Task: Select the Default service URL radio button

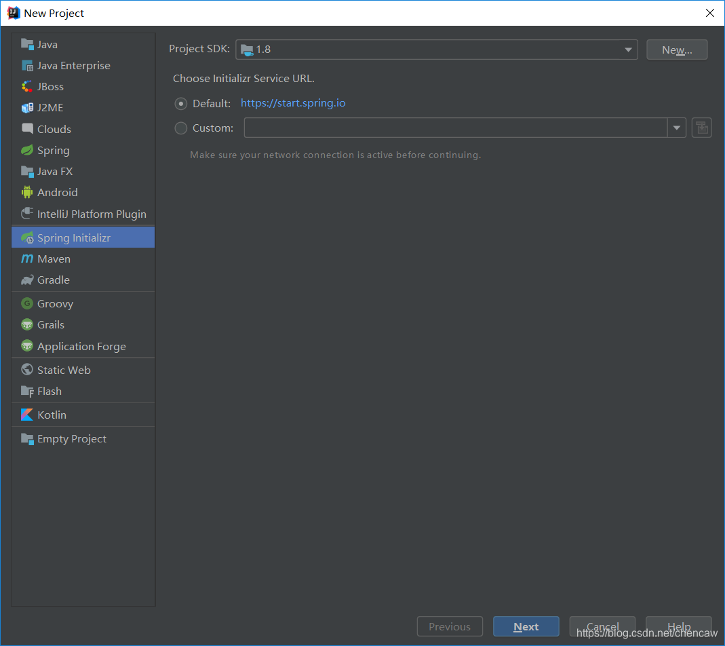Action: (x=181, y=104)
